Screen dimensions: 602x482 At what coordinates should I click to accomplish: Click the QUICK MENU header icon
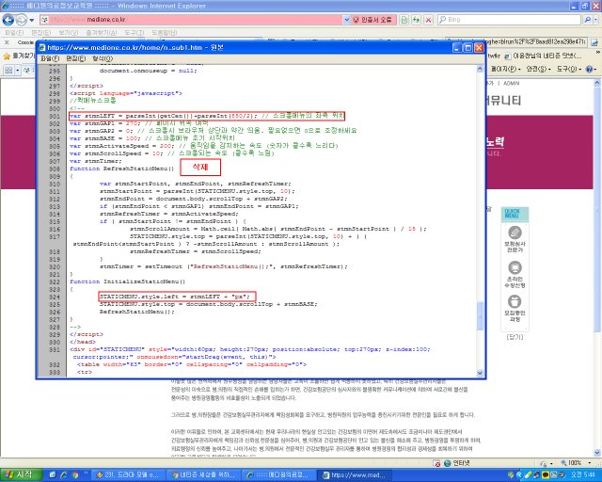(515, 214)
